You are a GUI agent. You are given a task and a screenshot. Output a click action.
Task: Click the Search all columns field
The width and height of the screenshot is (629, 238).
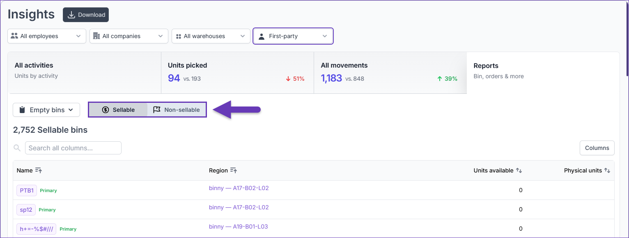tap(73, 148)
